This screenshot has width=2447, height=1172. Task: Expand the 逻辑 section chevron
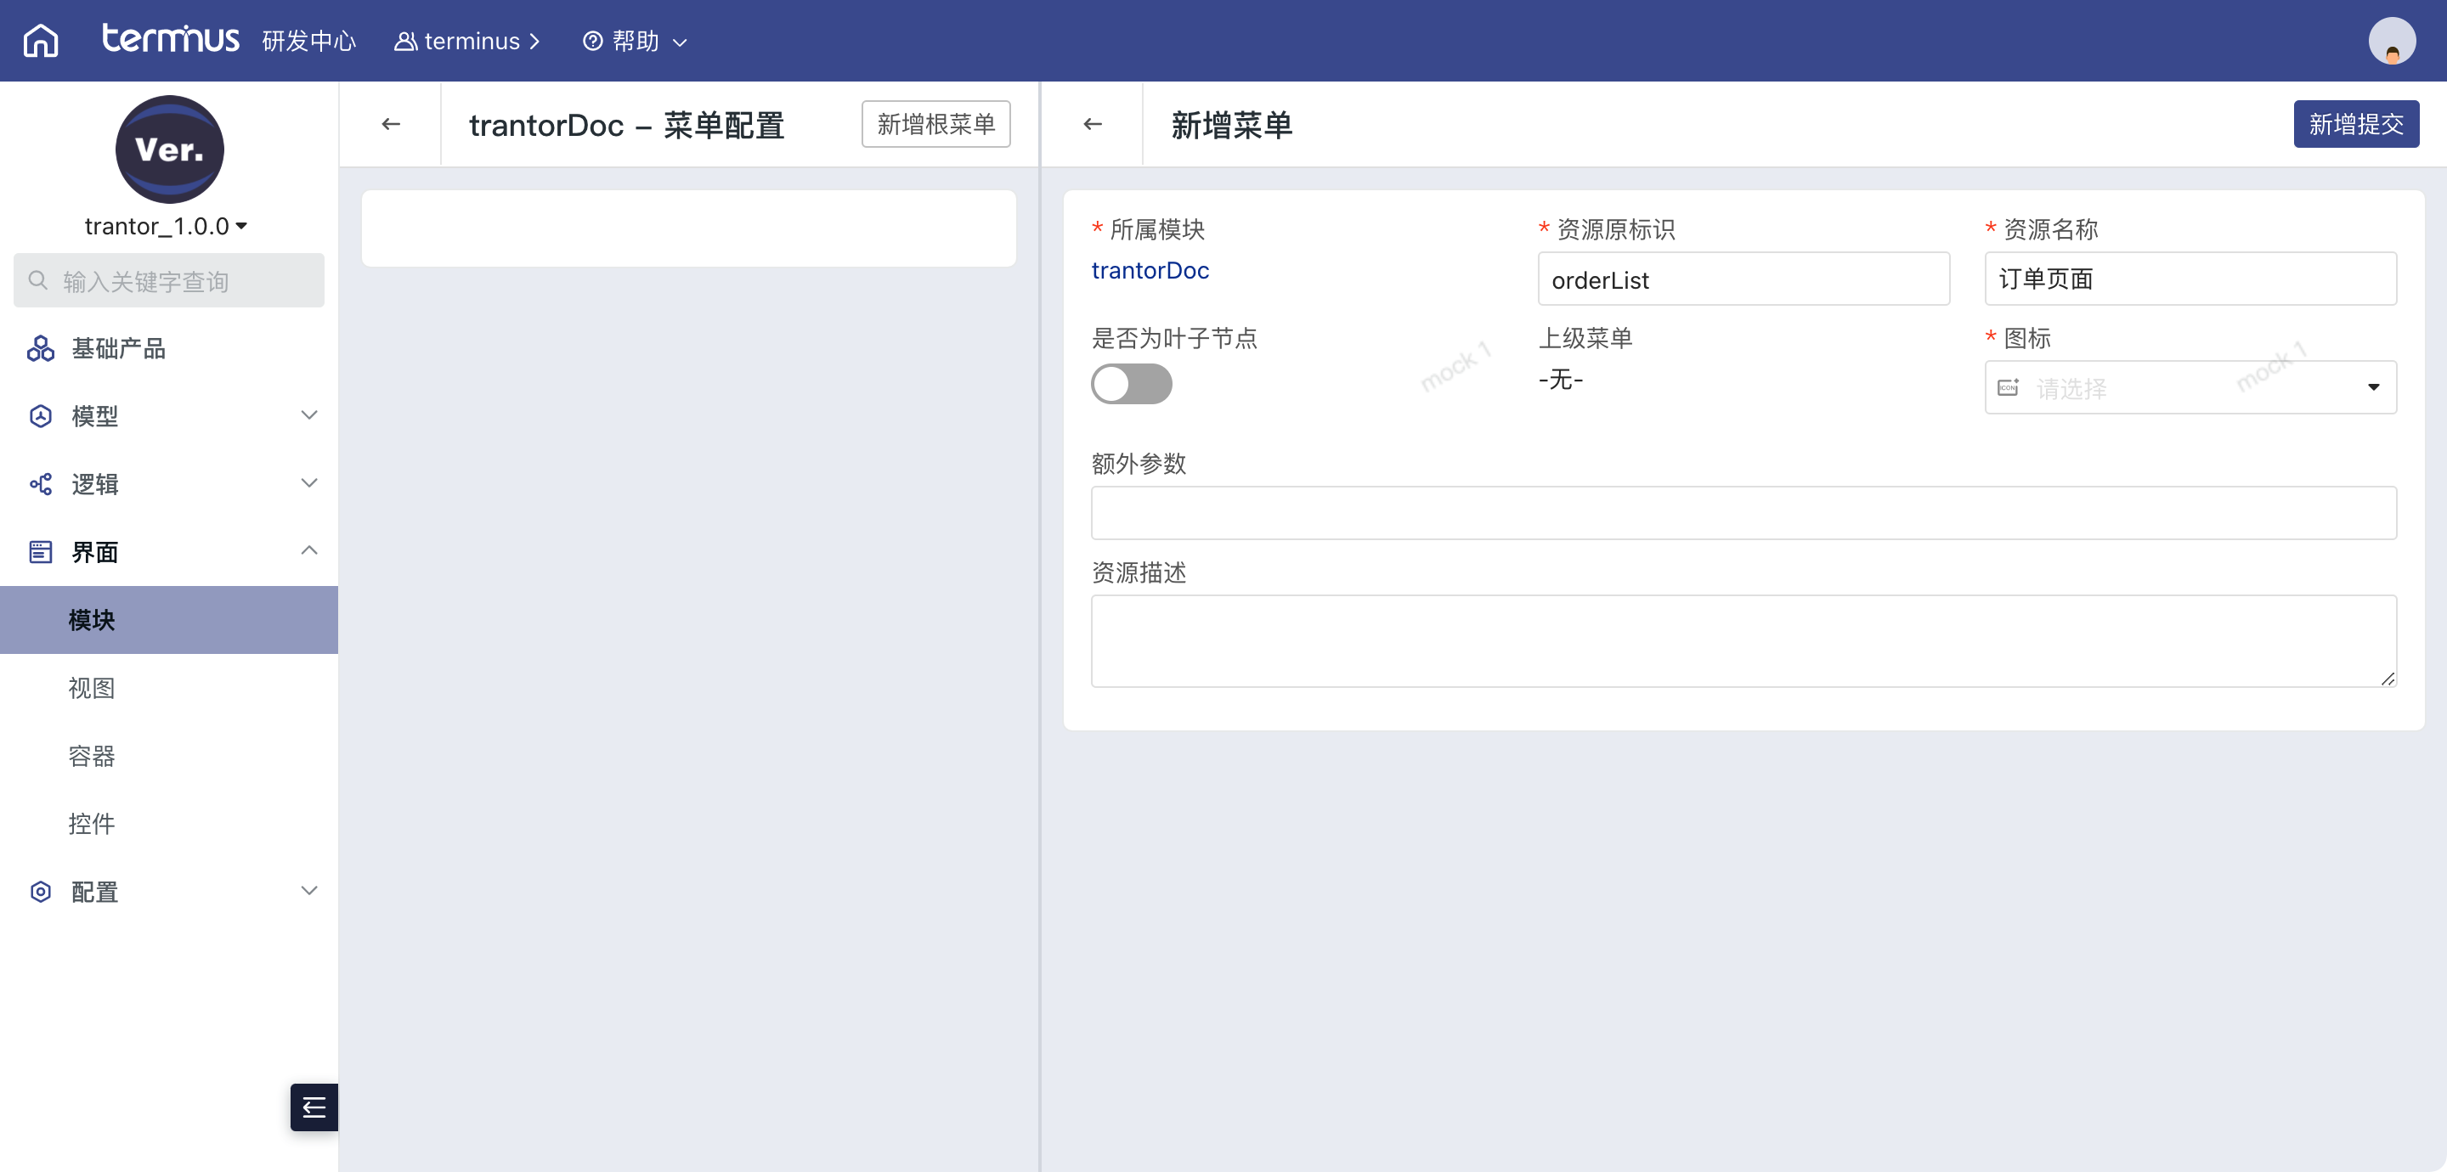[308, 483]
